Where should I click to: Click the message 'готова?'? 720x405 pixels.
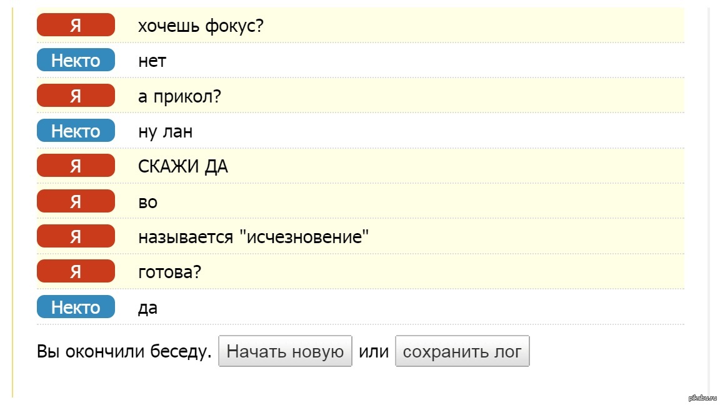(169, 272)
